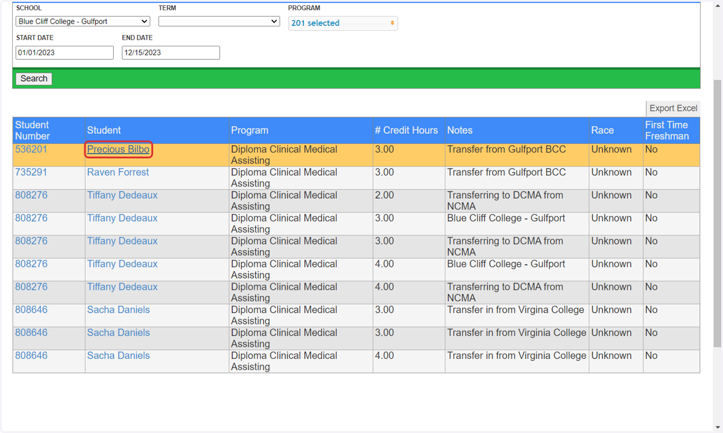Open student Precious Bilbo
The width and height of the screenshot is (723, 433).
click(x=118, y=149)
